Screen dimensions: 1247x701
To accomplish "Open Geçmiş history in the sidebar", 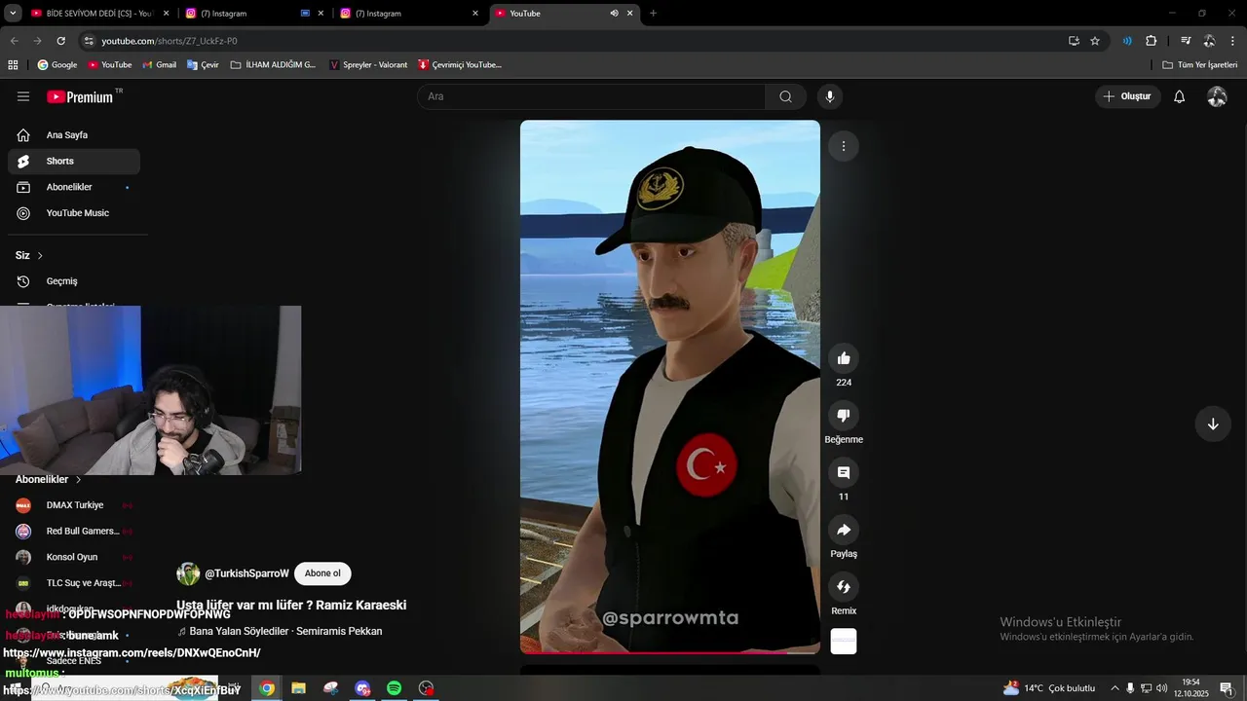I will point(74,281).
